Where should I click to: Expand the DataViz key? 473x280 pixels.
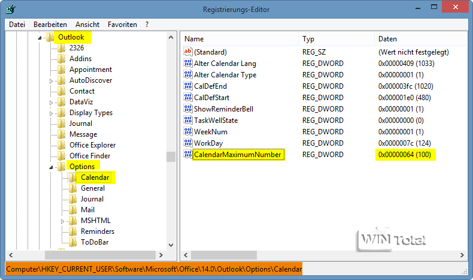[51, 103]
